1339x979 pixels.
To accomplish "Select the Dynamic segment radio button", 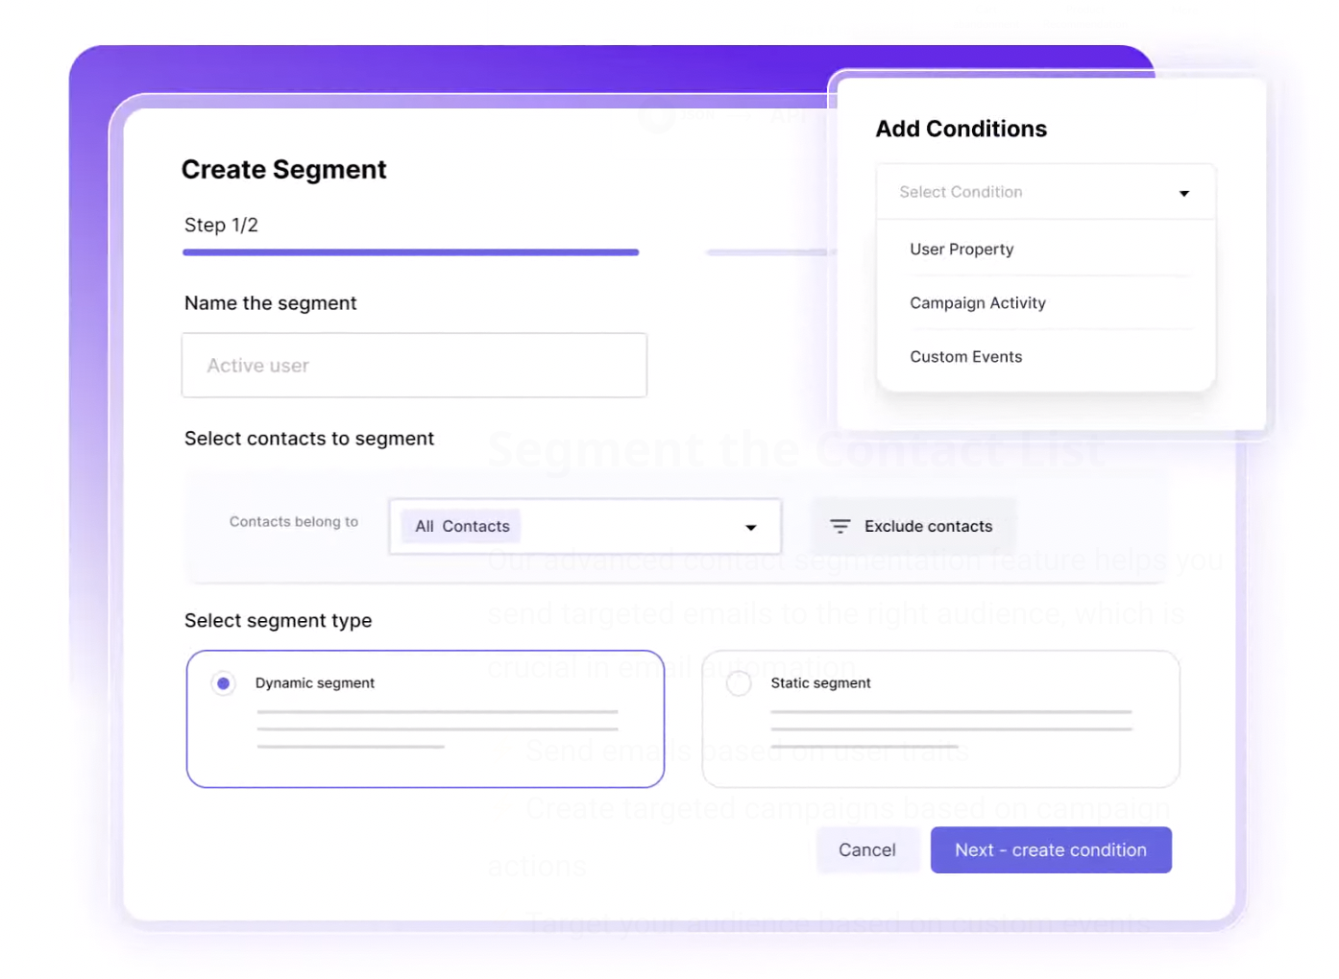I will 223,682.
